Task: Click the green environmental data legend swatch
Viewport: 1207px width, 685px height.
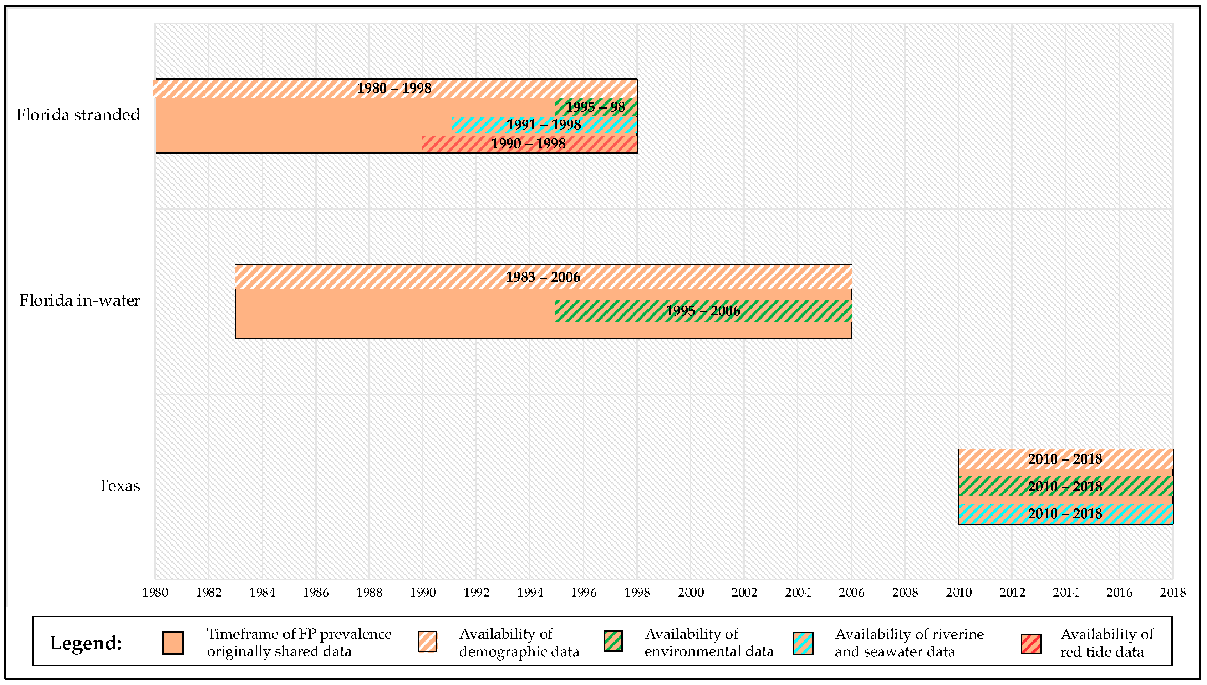Action: [613, 642]
